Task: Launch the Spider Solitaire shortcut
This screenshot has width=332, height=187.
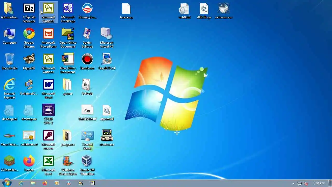Action: 87,38
